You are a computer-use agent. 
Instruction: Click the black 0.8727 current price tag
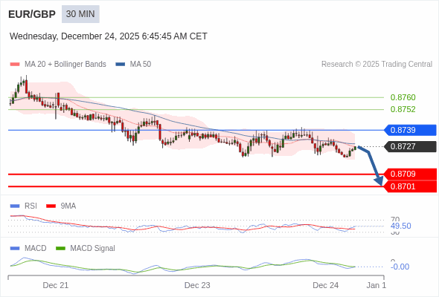point(410,146)
